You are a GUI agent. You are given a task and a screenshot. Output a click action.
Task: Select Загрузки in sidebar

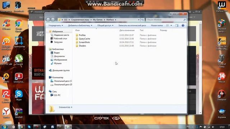pos(58,42)
